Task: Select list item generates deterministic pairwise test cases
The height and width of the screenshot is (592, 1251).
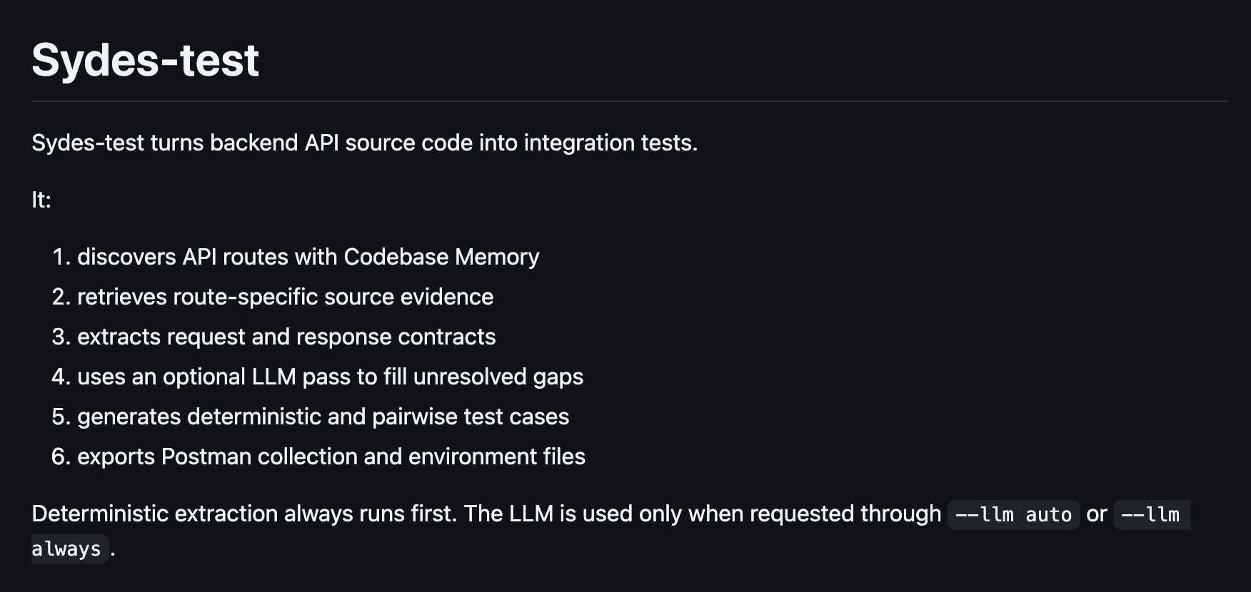Action: (323, 417)
